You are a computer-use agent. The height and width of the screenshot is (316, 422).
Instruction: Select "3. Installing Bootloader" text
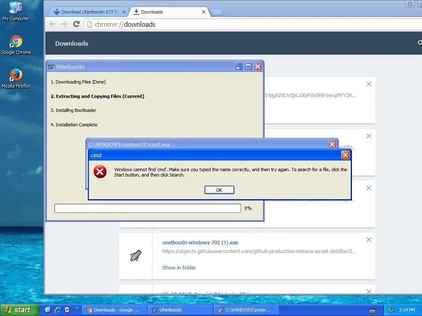(x=73, y=110)
